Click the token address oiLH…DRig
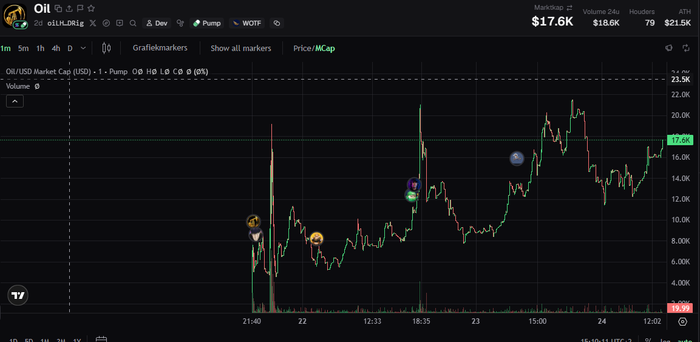The image size is (700, 342). 66,22
